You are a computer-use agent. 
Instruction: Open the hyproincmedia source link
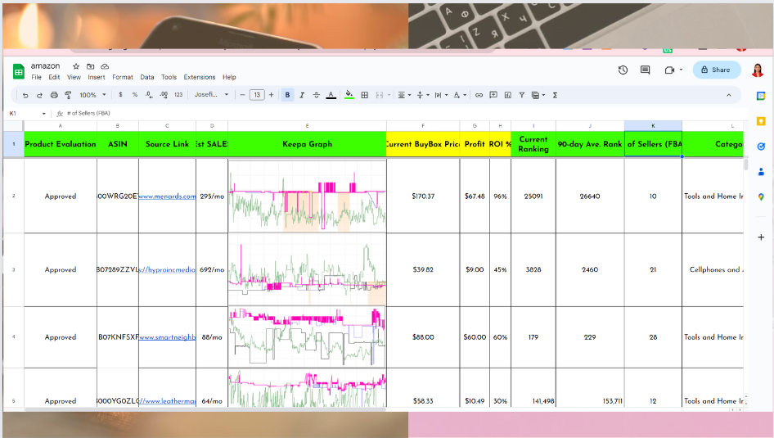[x=168, y=269]
